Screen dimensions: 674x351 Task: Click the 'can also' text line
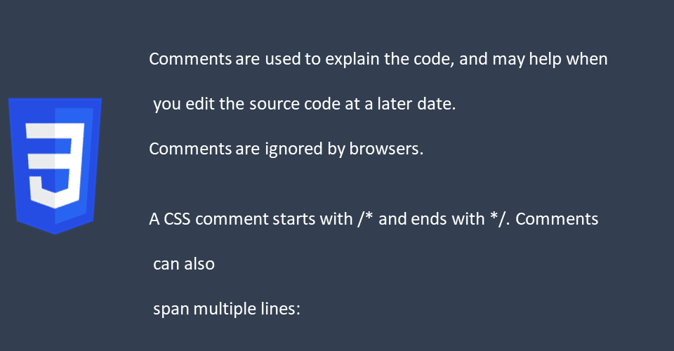tap(184, 264)
